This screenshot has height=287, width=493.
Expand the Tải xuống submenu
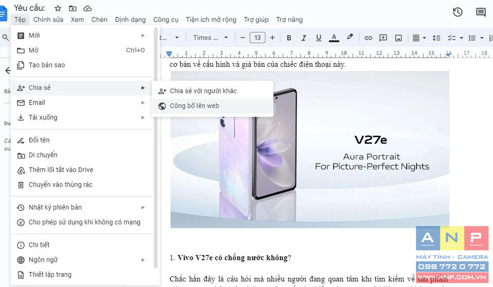pyautogui.click(x=82, y=117)
